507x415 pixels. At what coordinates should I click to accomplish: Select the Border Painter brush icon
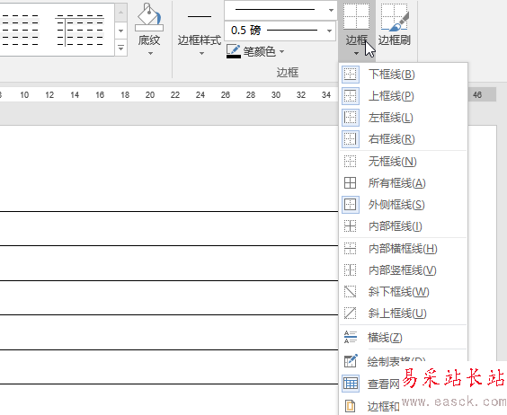pyautogui.click(x=395, y=17)
